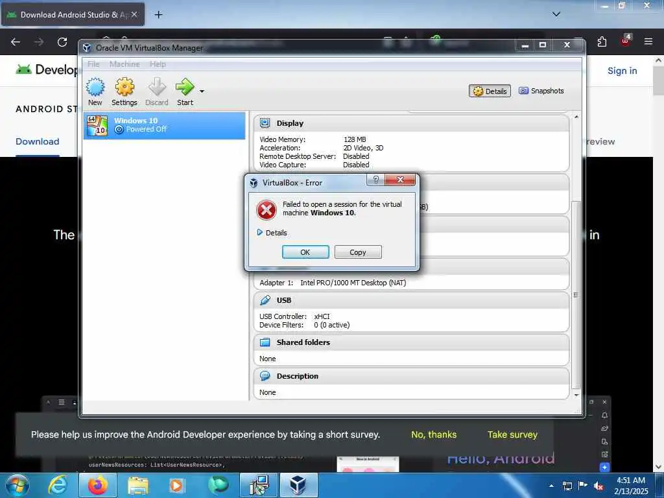Switch to the Details view button

(x=490, y=91)
